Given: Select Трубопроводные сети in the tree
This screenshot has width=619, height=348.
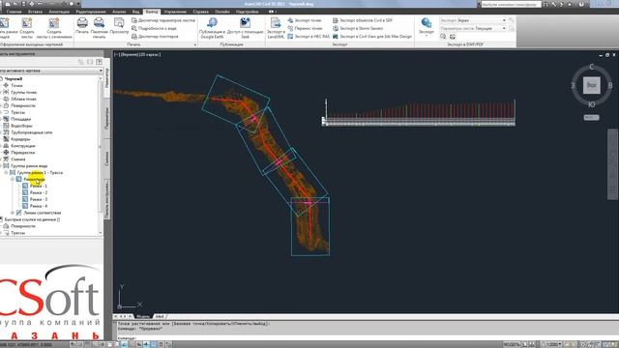Looking at the screenshot, I should click(32, 132).
